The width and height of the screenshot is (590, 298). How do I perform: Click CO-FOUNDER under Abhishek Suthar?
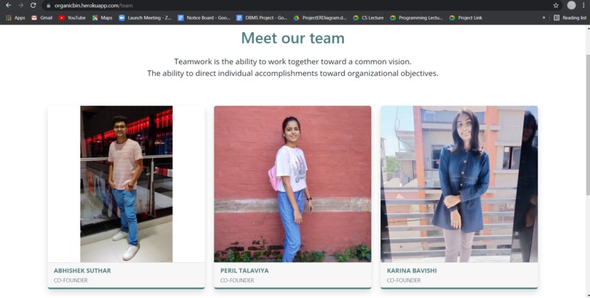click(71, 280)
